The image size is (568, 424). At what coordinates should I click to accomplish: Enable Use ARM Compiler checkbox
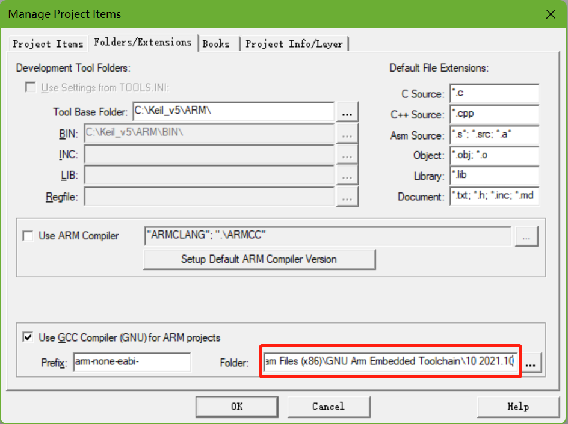28,236
